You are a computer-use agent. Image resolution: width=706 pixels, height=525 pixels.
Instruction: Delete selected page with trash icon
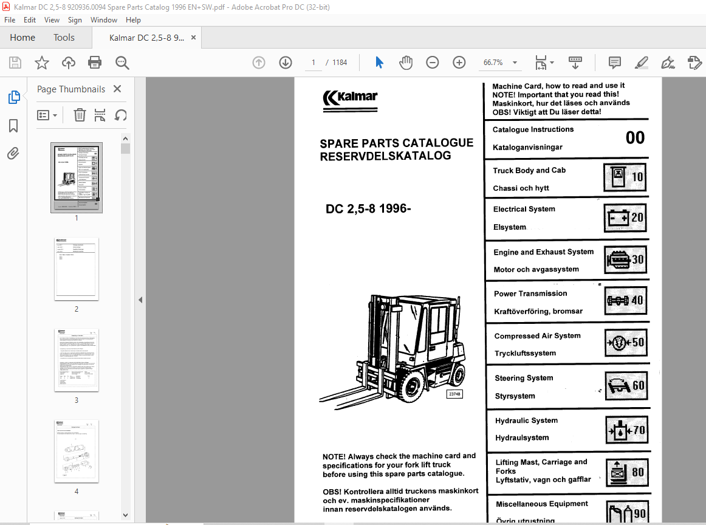click(80, 115)
